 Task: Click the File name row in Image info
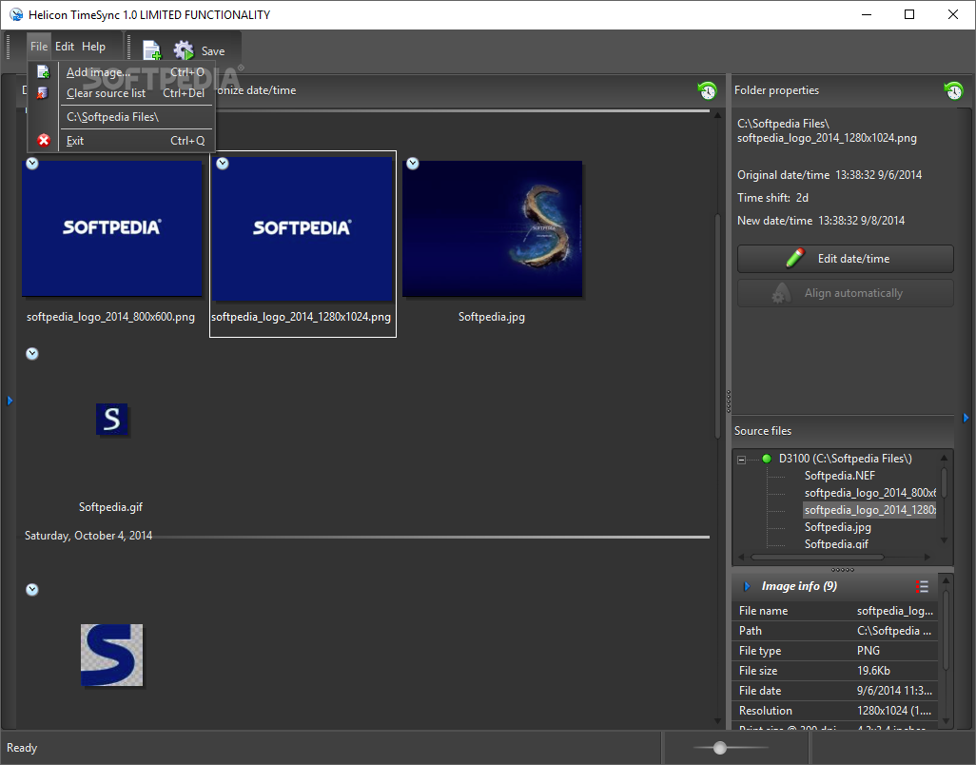pos(836,611)
